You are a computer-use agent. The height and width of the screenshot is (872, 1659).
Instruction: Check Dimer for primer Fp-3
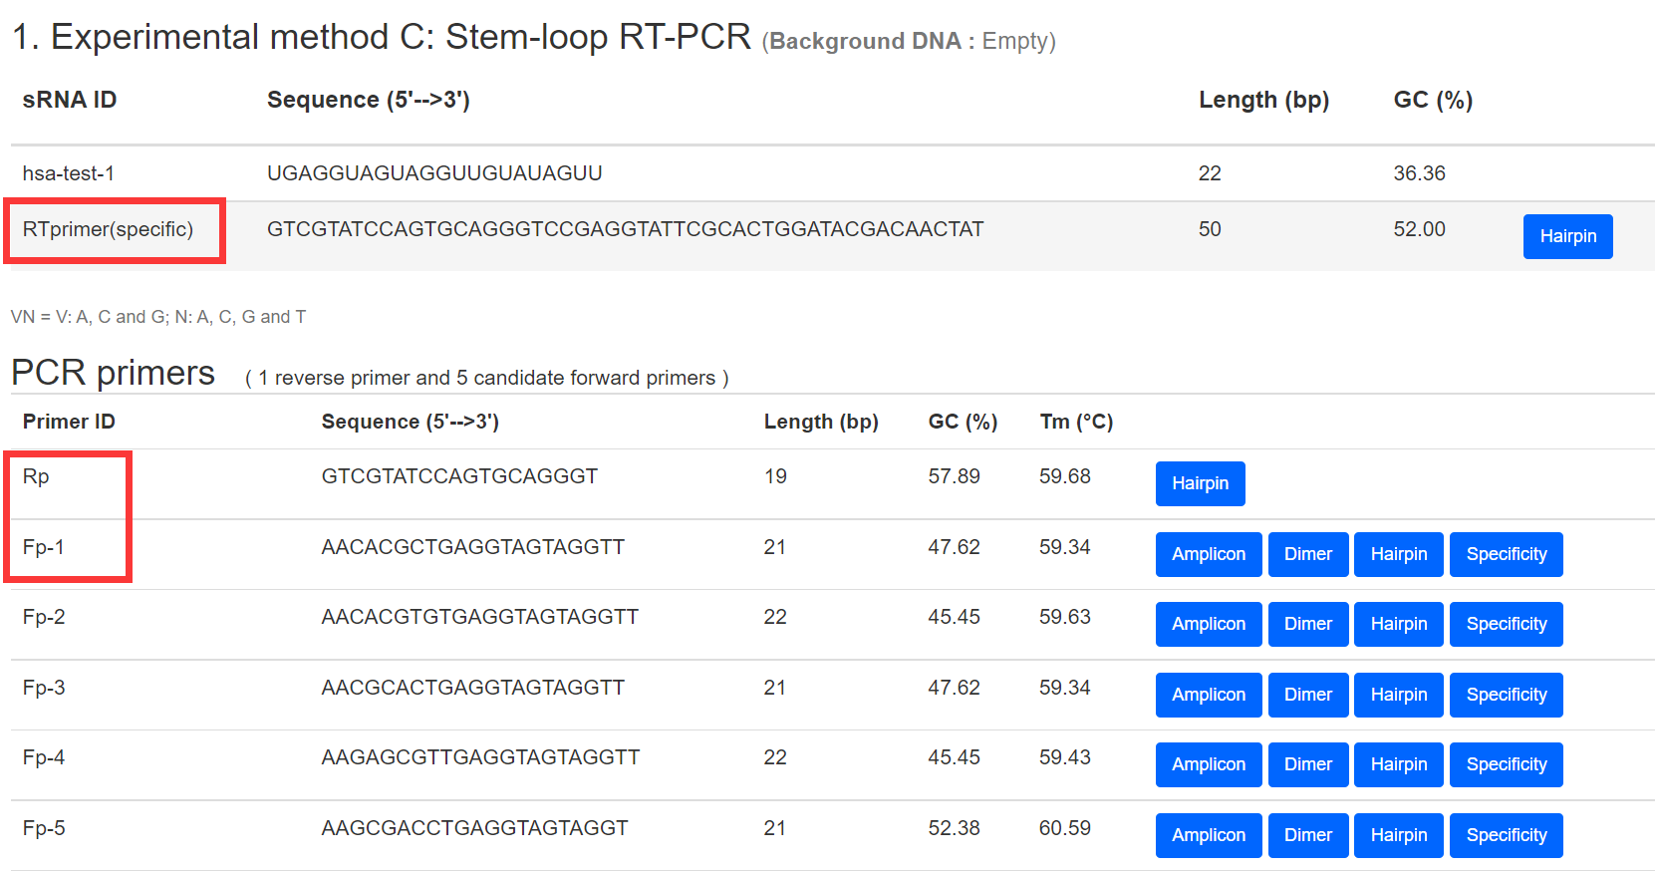(1308, 695)
